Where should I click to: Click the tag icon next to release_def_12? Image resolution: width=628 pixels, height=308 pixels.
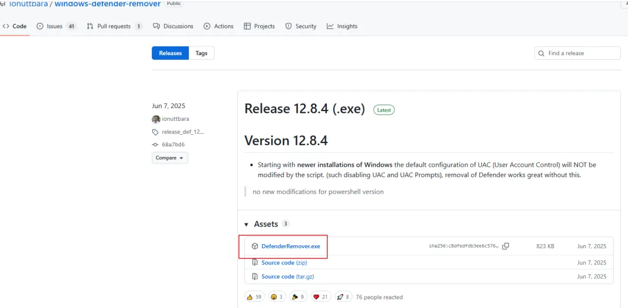pos(155,132)
